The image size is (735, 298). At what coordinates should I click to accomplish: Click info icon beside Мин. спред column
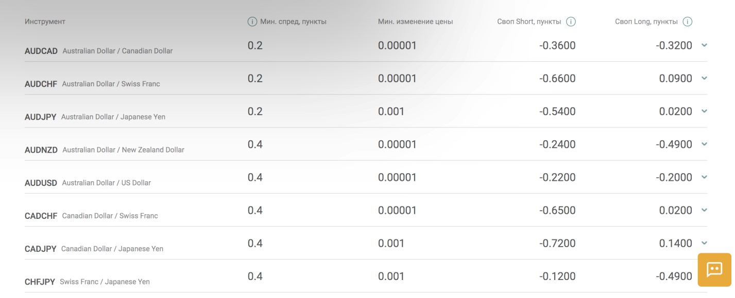tap(252, 22)
